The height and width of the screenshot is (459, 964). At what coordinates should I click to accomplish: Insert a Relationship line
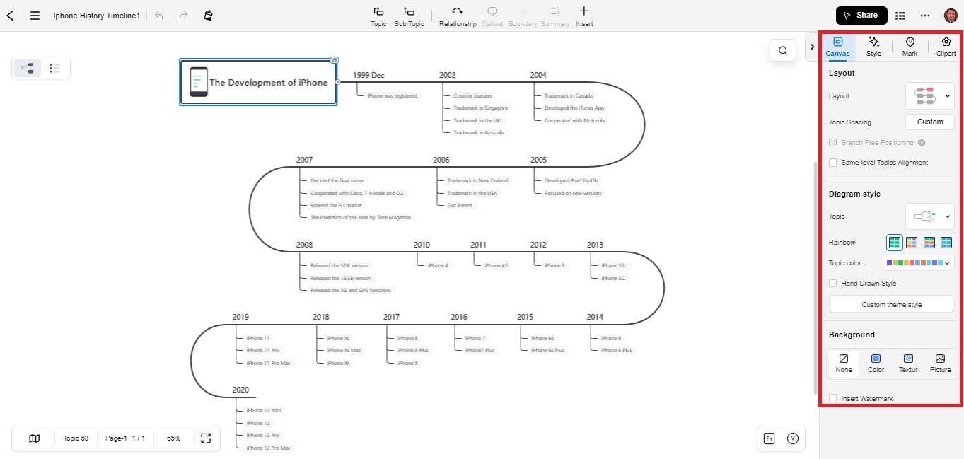[458, 16]
